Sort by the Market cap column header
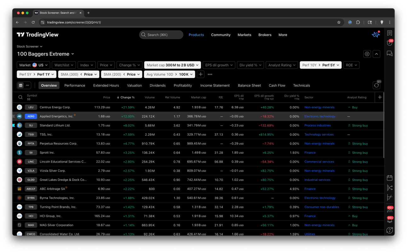This screenshot has height=252, width=407. pos(198,97)
